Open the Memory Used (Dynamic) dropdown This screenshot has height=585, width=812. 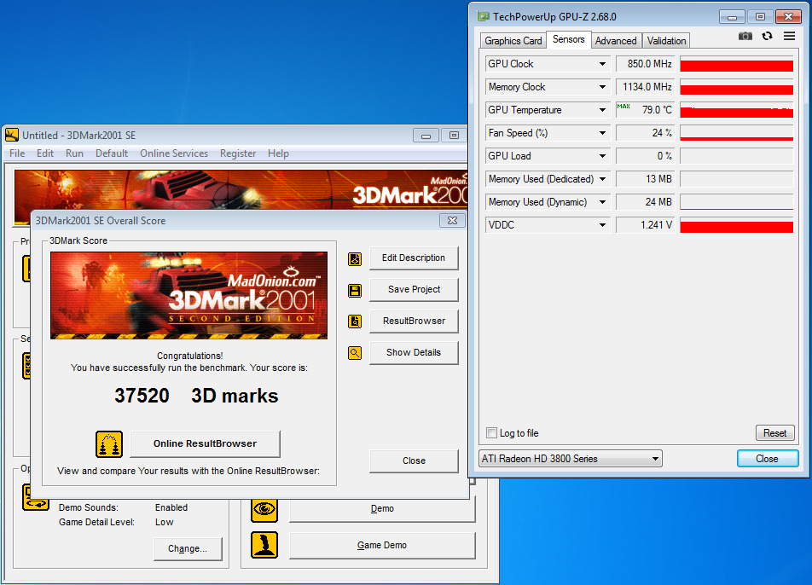pyautogui.click(x=602, y=202)
